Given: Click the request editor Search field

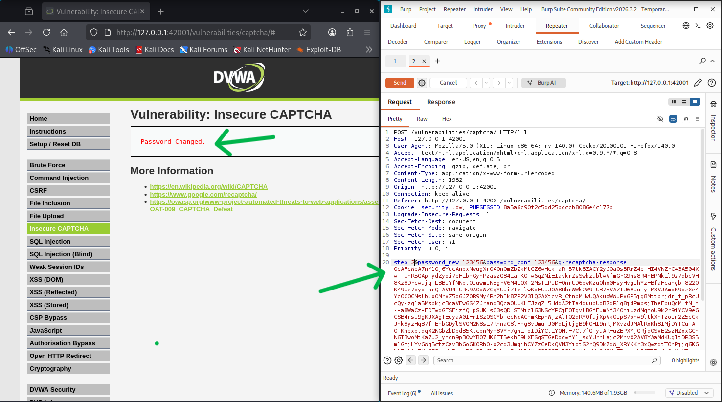Looking at the screenshot, I should pos(547,360).
